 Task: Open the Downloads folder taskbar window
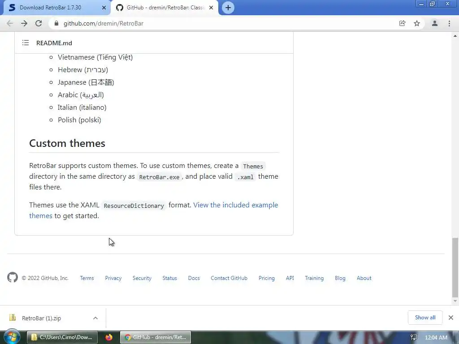coord(62,337)
